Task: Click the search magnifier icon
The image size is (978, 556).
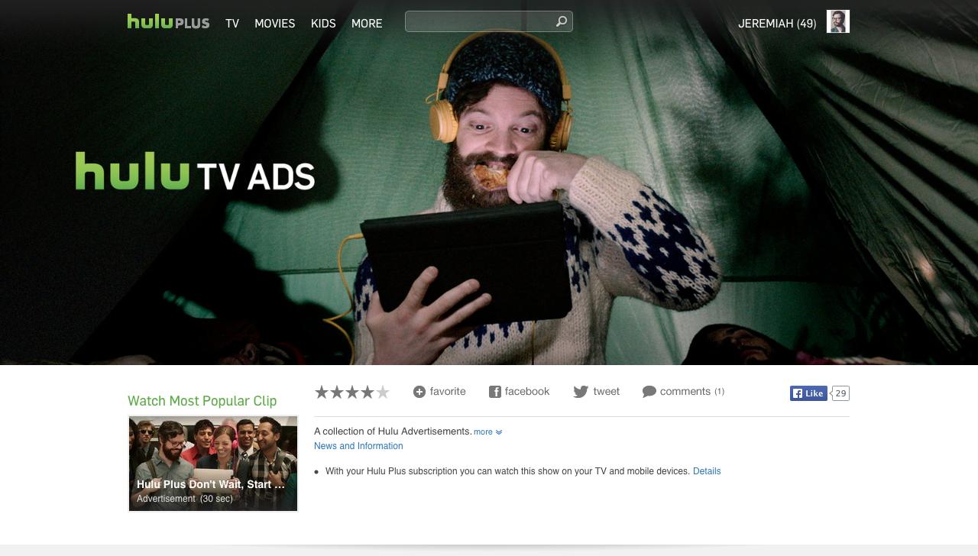Action: (561, 21)
